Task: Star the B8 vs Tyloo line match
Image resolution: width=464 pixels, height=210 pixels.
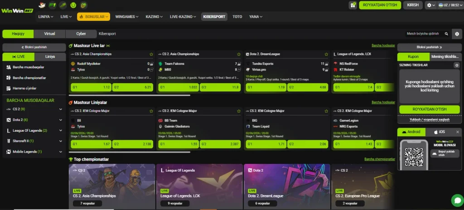Action: pos(151,111)
